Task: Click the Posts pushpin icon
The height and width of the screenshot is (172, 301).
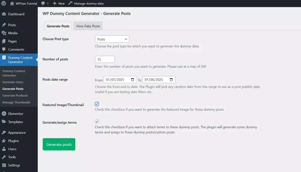Action: [4, 25]
